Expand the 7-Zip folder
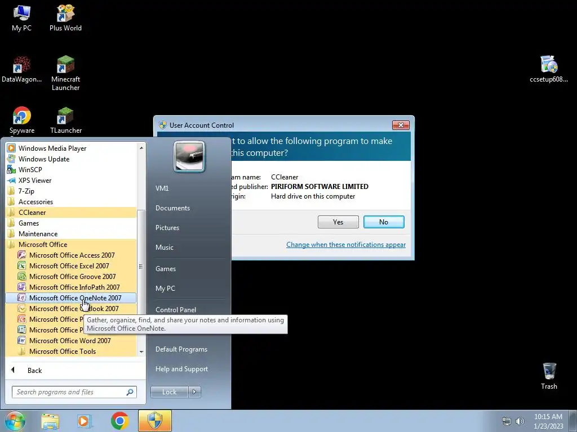Screen dimensions: 577x432 tap(71, 191)
